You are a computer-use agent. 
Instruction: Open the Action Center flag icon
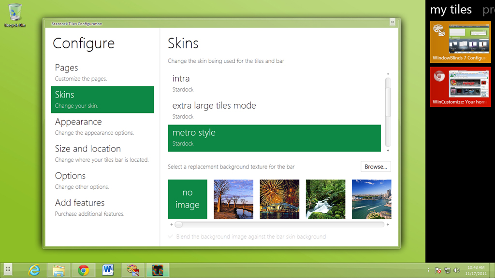(438, 270)
